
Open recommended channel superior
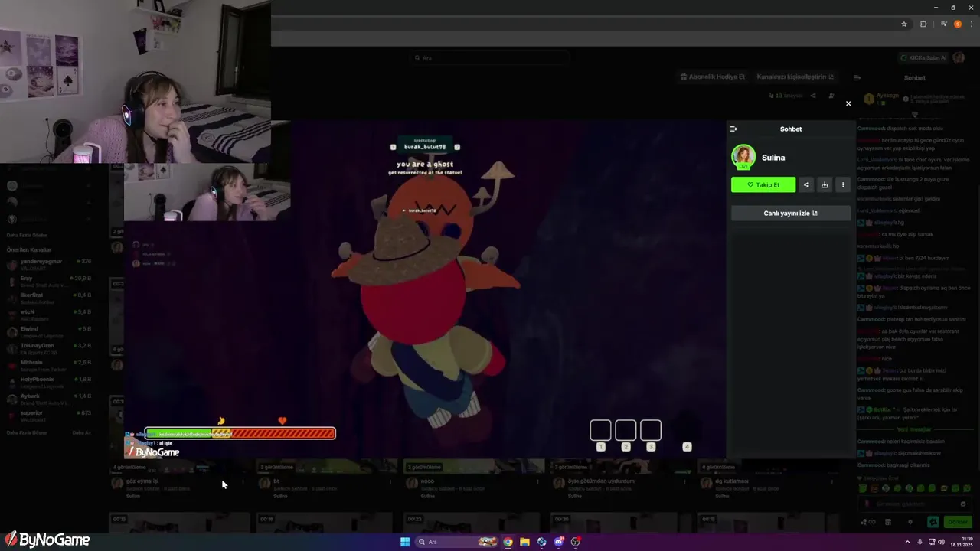pyautogui.click(x=49, y=416)
